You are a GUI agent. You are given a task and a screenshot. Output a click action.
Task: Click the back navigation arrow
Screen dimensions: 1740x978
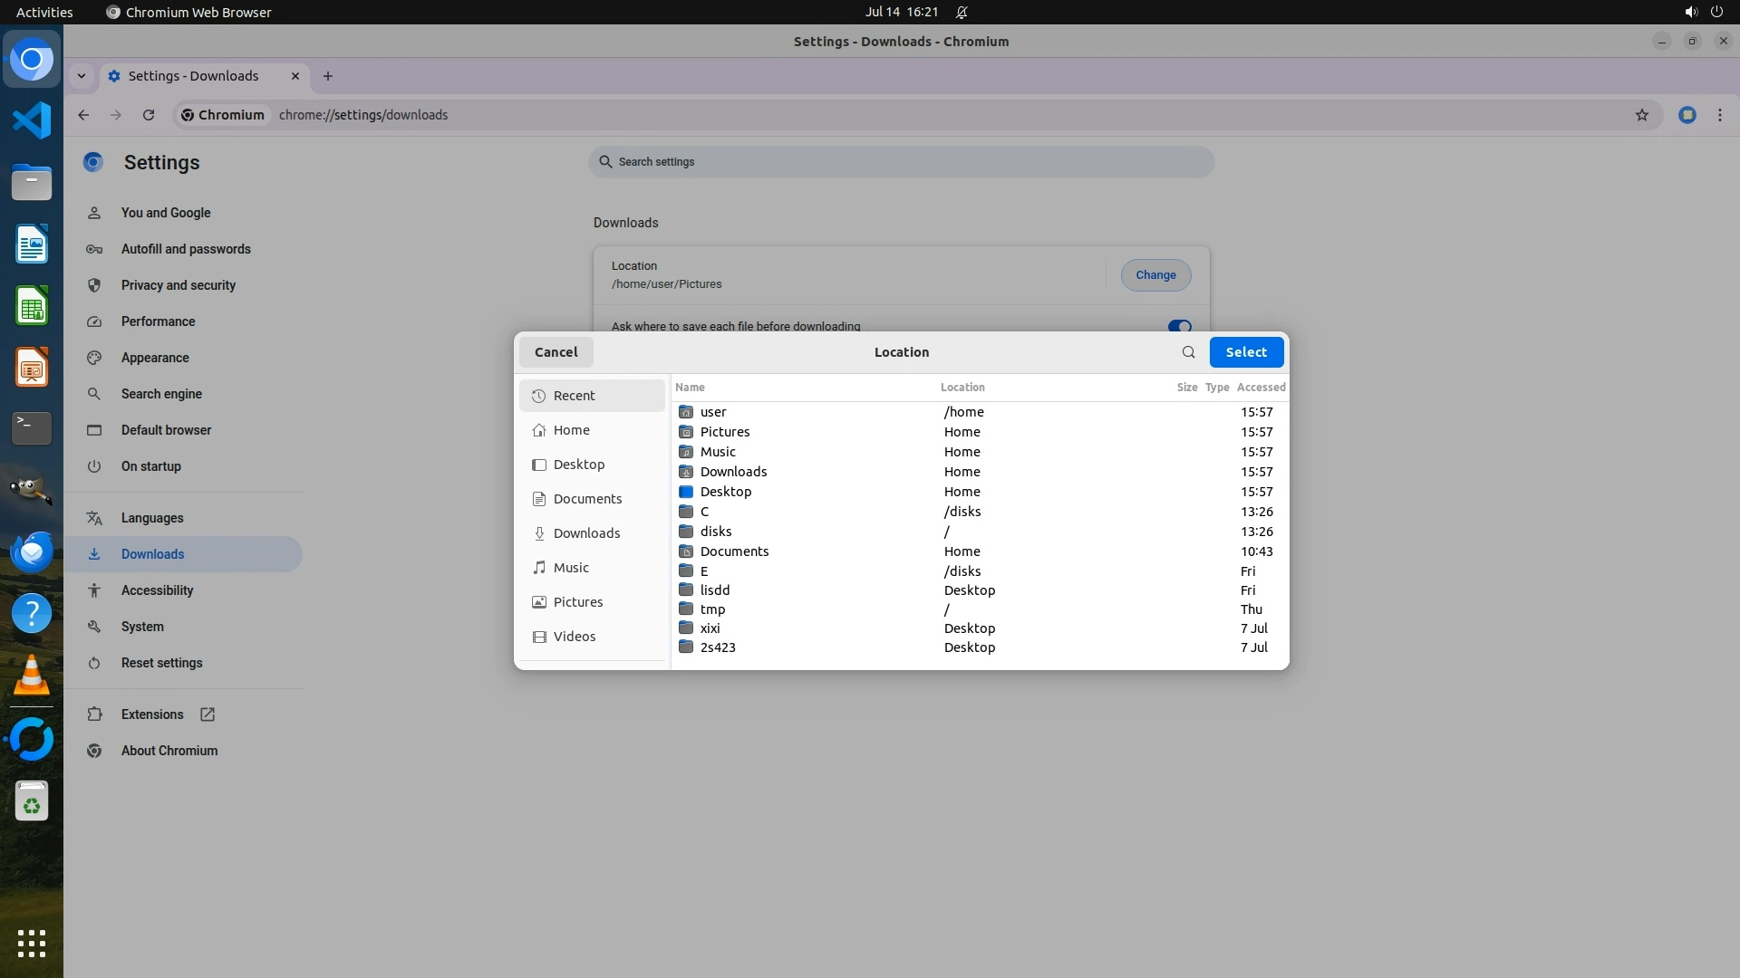[83, 115]
